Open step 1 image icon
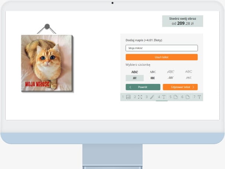Screen dimensions: 225x169 pyautogui.click(x=128, y=97)
